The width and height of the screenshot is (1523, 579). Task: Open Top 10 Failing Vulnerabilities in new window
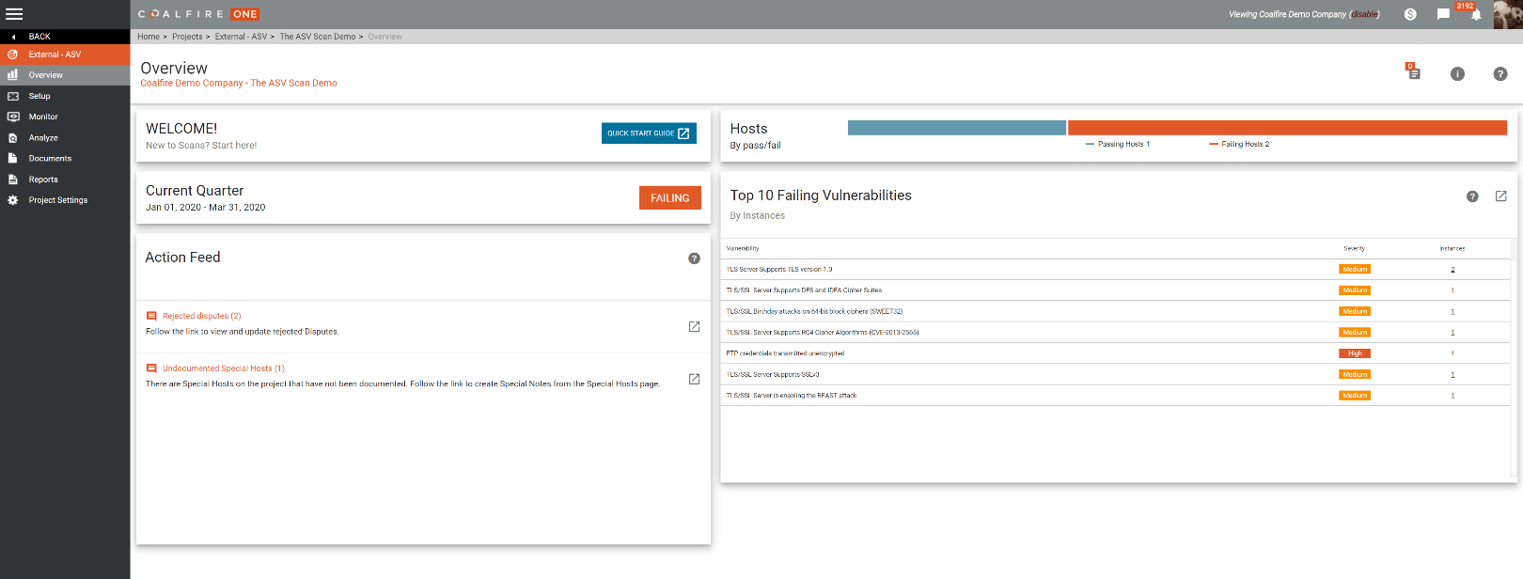pos(1500,196)
